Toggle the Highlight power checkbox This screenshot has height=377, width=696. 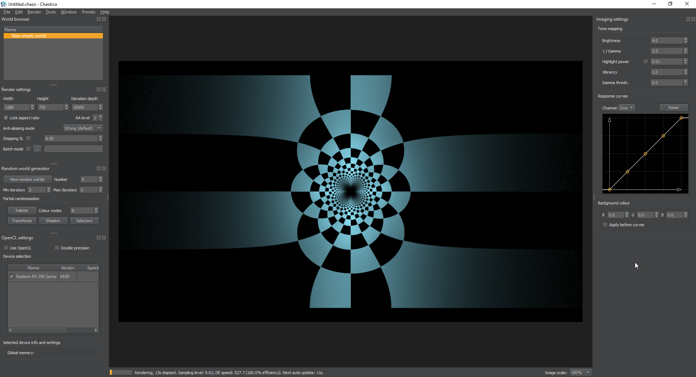click(646, 62)
